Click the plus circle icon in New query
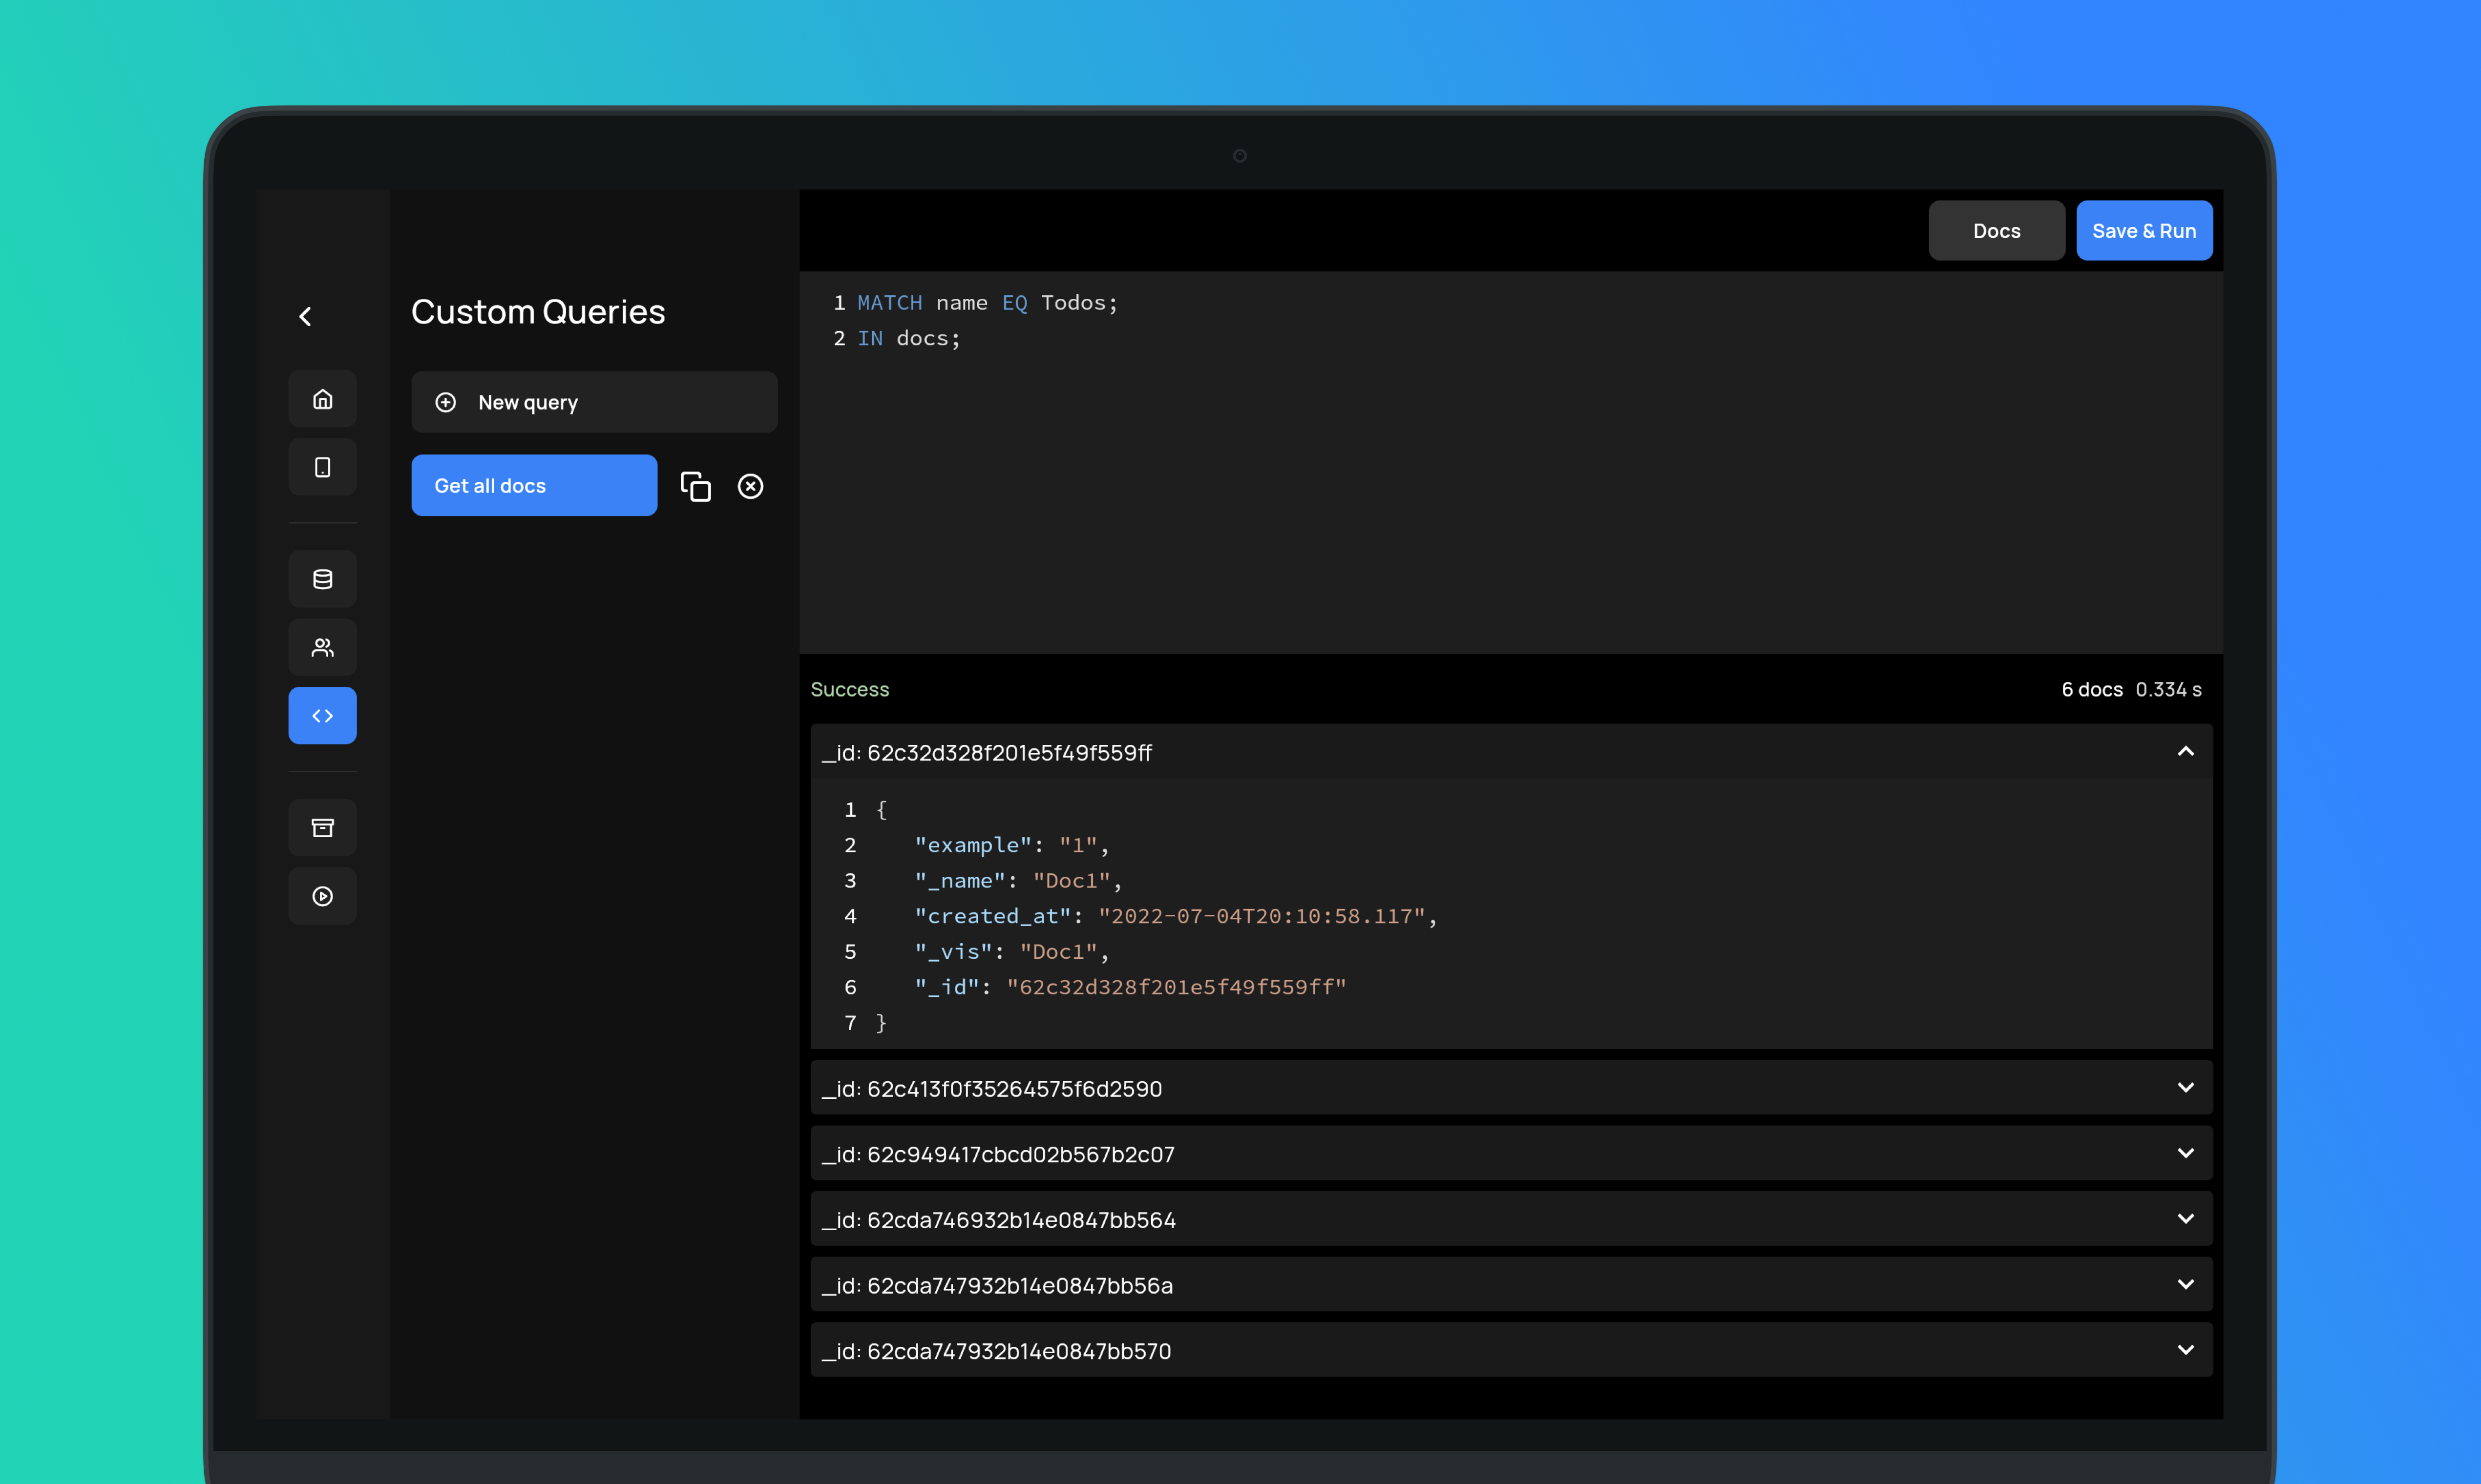Image resolution: width=2481 pixels, height=1484 pixels. [446, 402]
